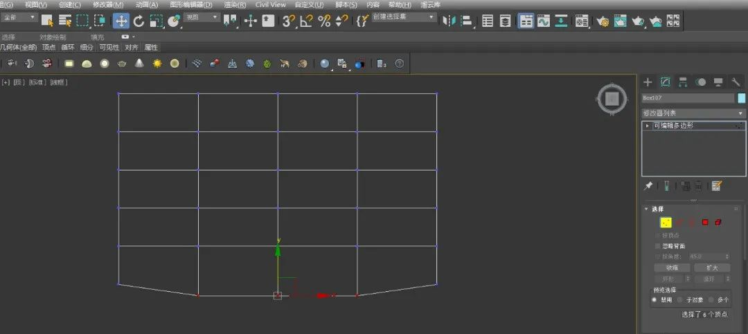The width and height of the screenshot is (748, 334).
Task: Open the Material Editor icon
Action: coord(582,21)
